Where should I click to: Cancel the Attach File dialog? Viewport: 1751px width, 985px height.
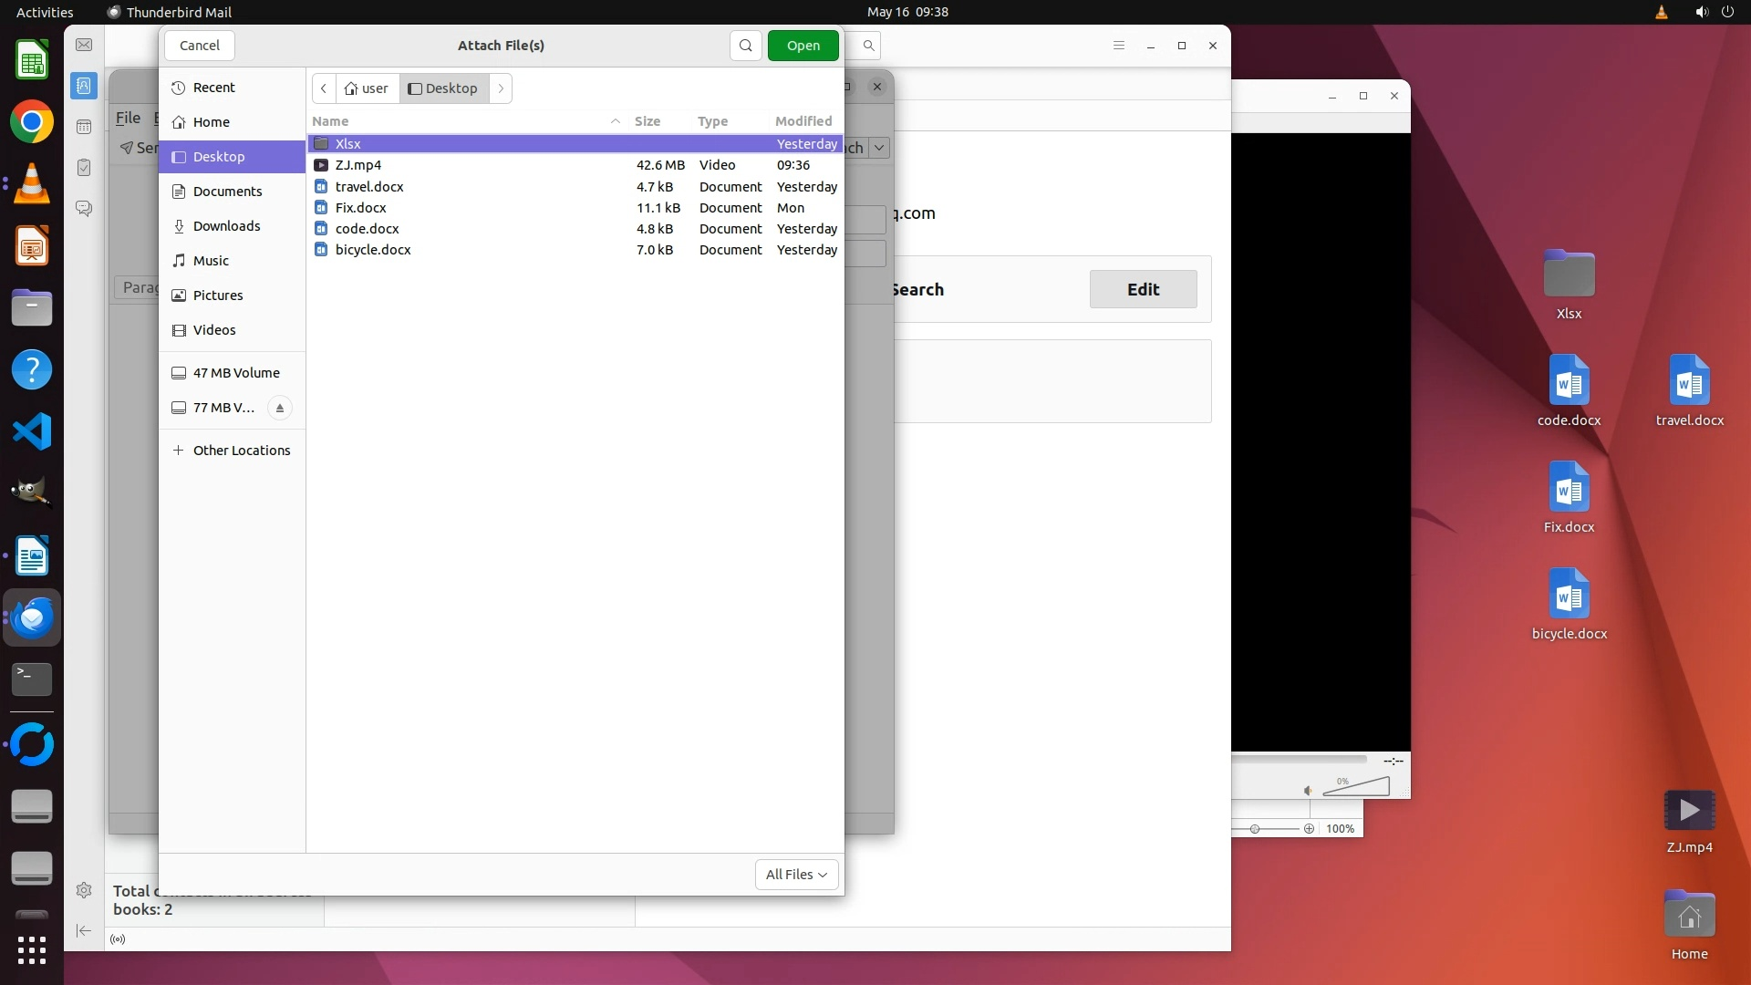click(199, 46)
